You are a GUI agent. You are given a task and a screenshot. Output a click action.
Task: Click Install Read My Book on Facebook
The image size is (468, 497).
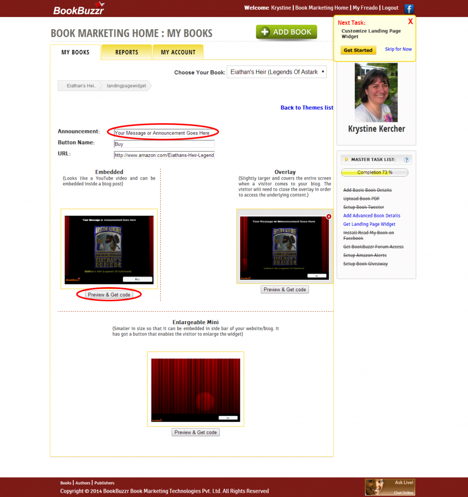click(369, 235)
